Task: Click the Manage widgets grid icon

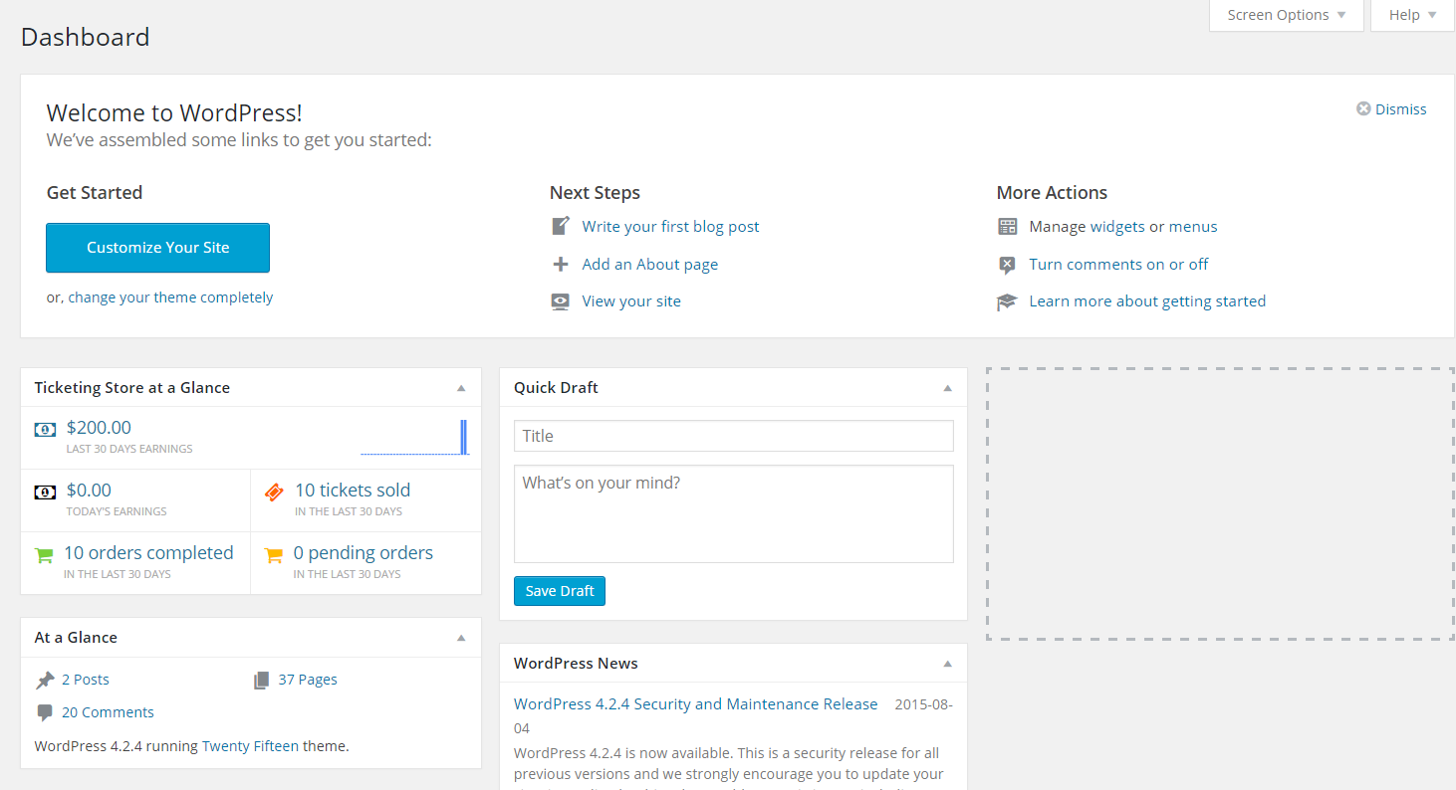Action: (x=1007, y=227)
